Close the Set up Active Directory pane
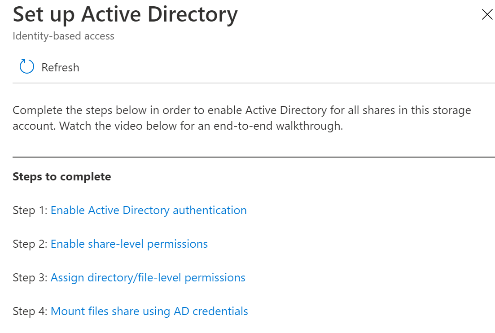Screen dimensions: 495x333 point(487,15)
